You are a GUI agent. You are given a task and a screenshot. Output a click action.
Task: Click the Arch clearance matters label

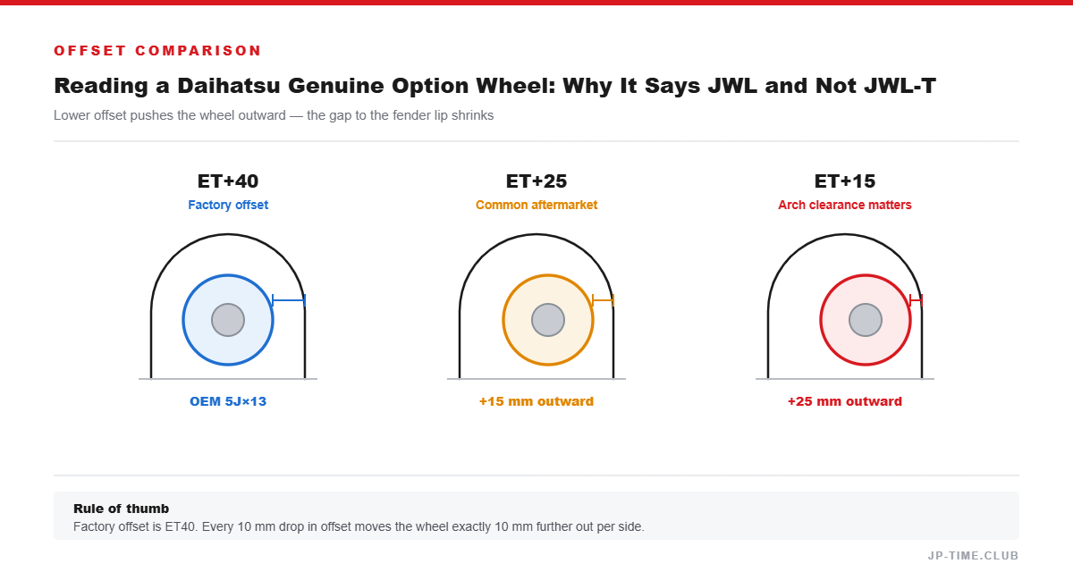point(845,205)
